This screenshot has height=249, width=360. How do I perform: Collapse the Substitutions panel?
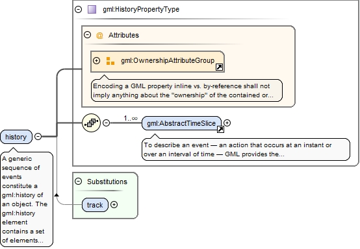(x=79, y=182)
